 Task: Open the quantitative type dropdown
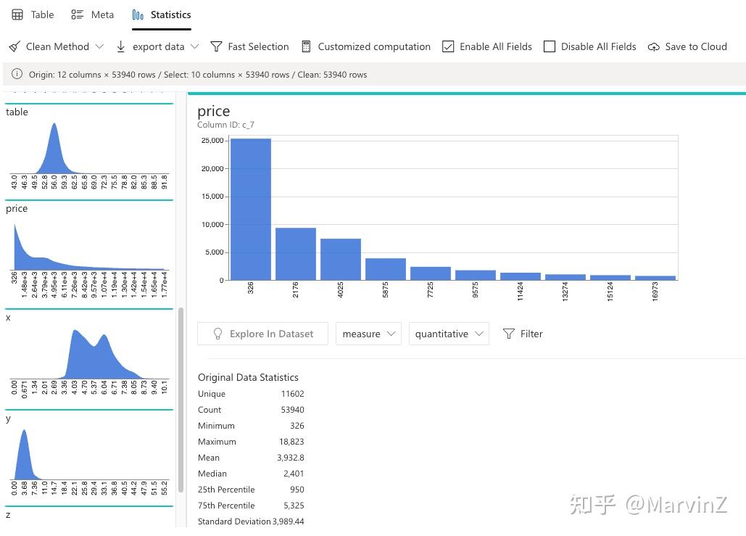(449, 334)
